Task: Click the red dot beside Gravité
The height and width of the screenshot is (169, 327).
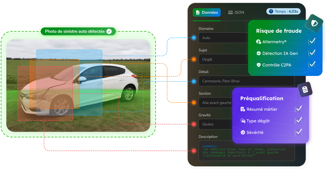Action: [x=194, y=124]
